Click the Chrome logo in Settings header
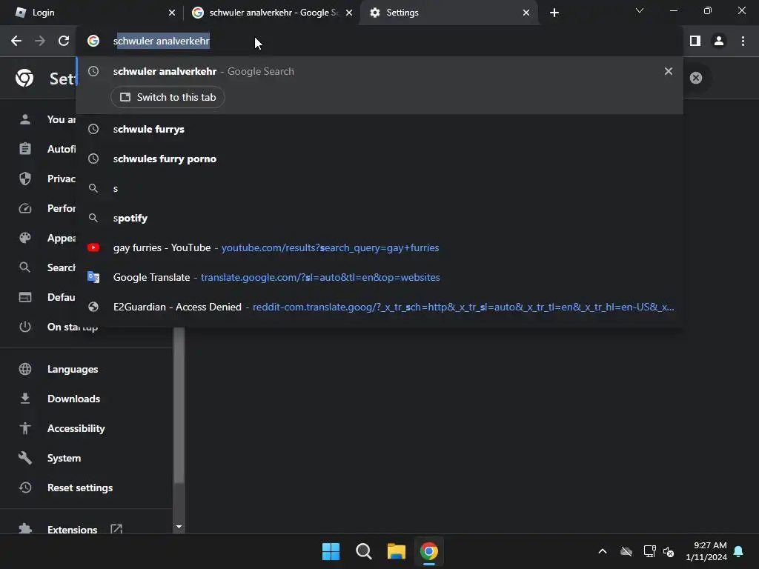This screenshot has height=569, width=759. [24, 77]
